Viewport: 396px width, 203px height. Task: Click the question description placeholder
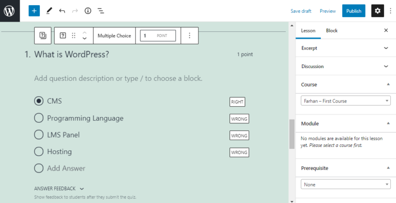pos(118,78)
